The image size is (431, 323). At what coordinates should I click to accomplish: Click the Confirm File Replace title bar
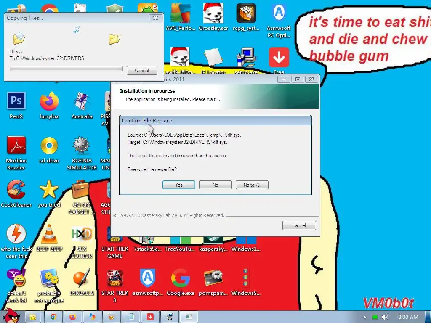[215, 121]
